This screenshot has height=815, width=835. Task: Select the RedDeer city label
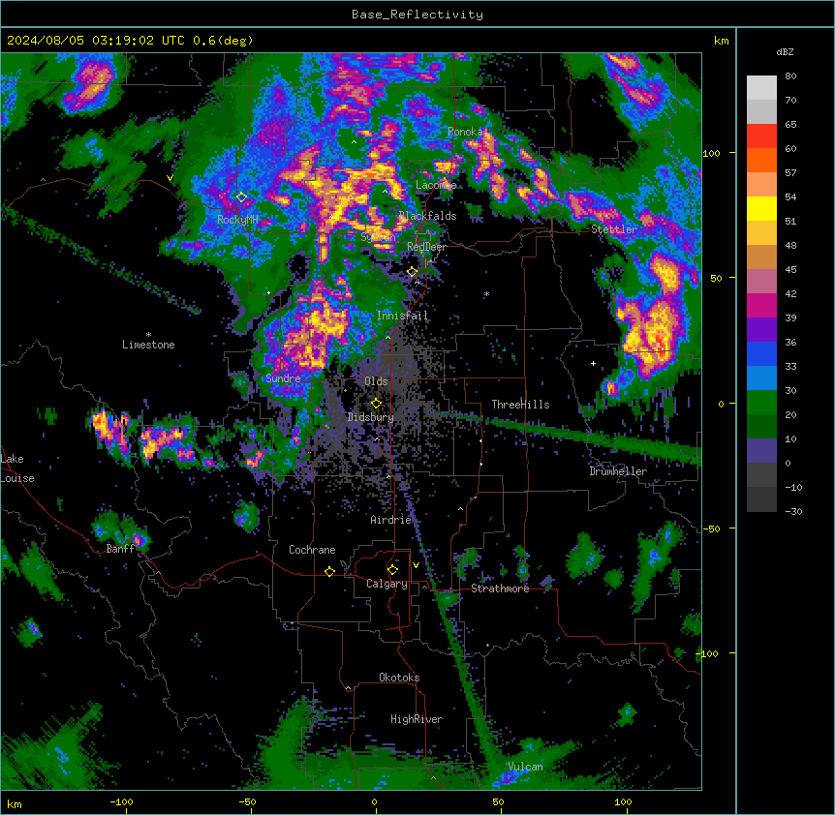coord(426,247)
